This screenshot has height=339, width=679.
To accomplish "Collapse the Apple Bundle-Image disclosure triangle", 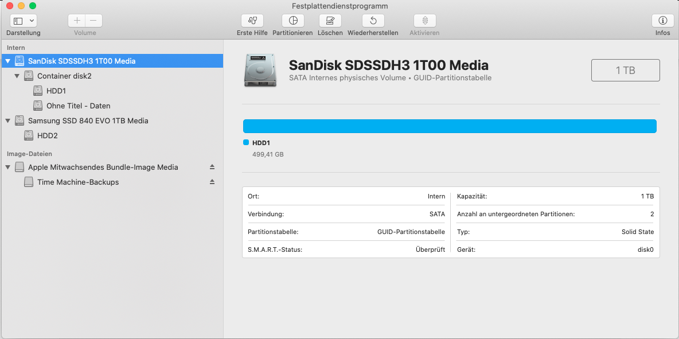I will pos(8,167).
